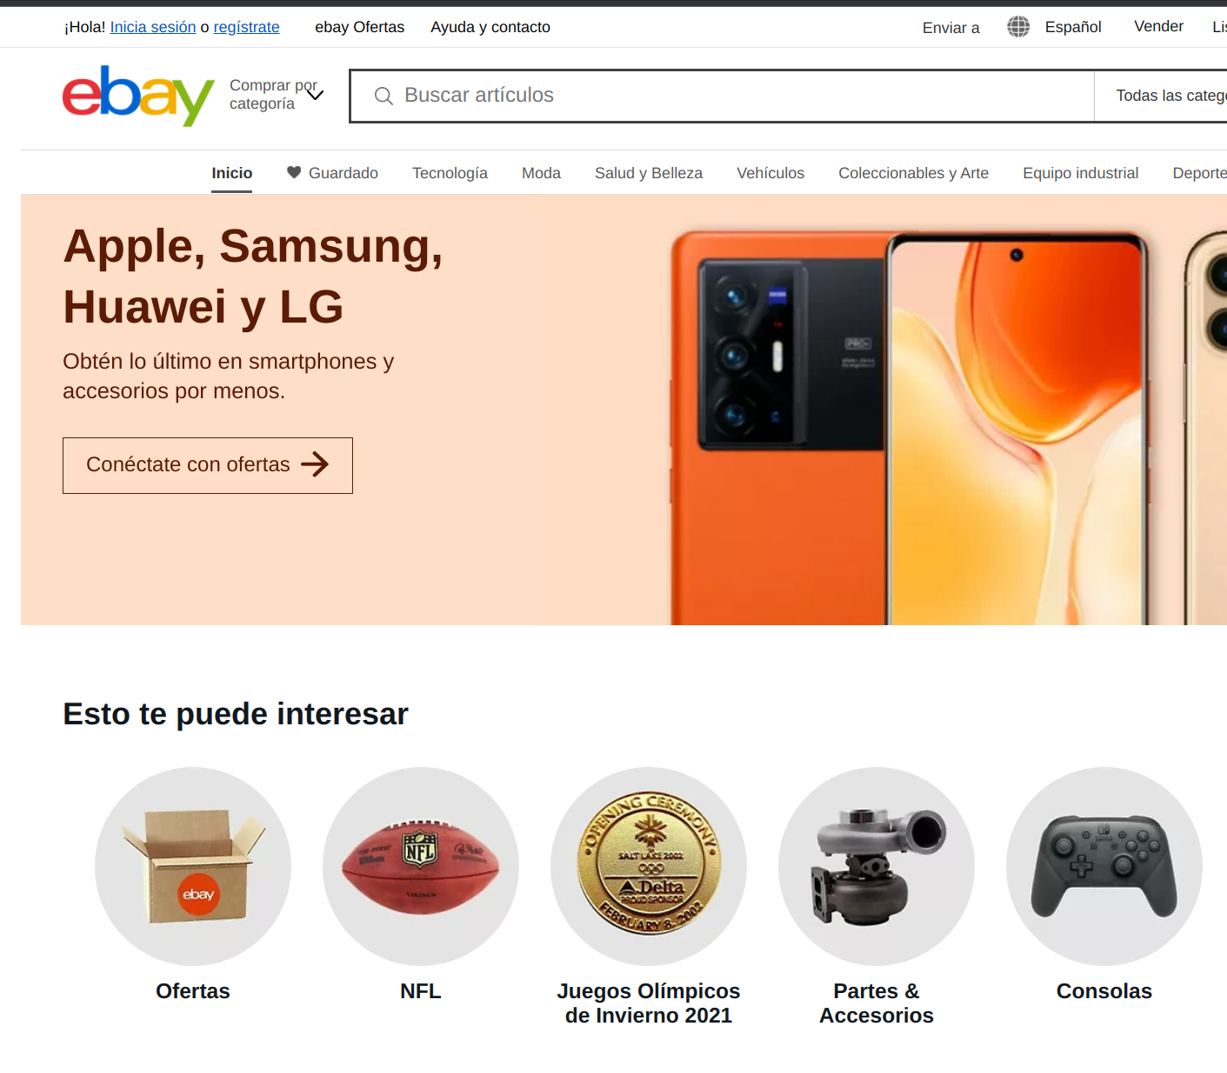Click the eBay logo
This screenshot has width=1227, height=1073.
coord(138,96)
